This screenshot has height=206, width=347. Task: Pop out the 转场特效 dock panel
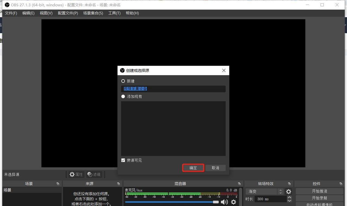point(289,184)
